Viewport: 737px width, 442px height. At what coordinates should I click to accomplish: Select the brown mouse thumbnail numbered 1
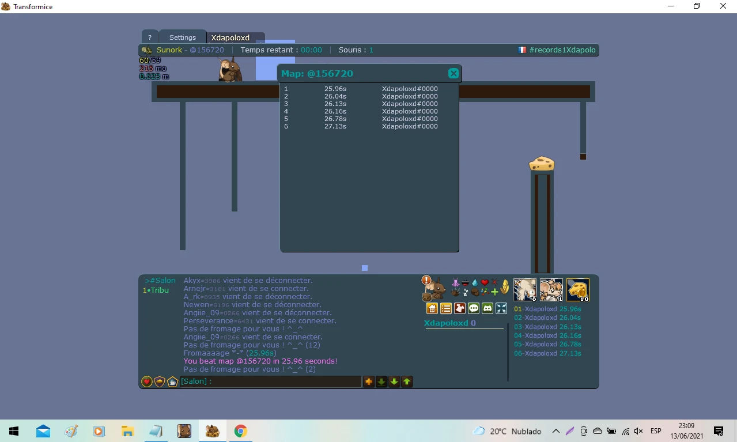click(x=551, y=290)
